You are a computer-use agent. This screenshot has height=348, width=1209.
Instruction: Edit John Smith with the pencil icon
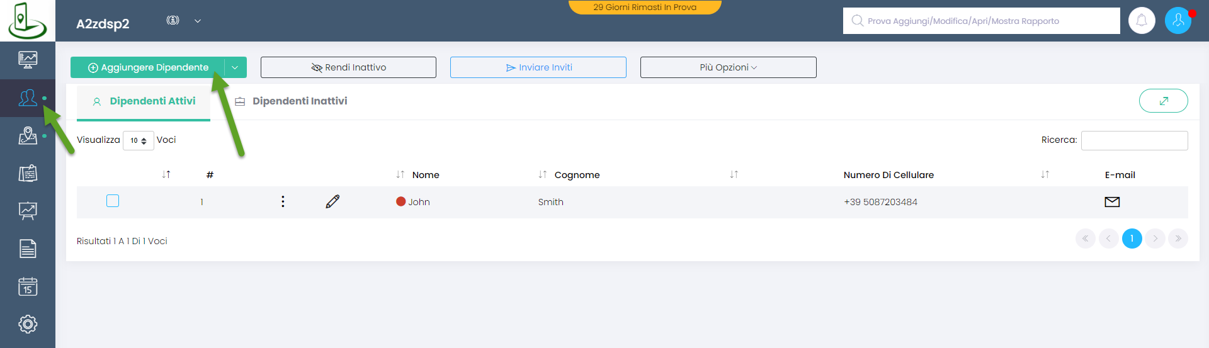[332, 201]
